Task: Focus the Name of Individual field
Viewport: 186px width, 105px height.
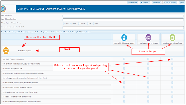Action: click(123, 16)
